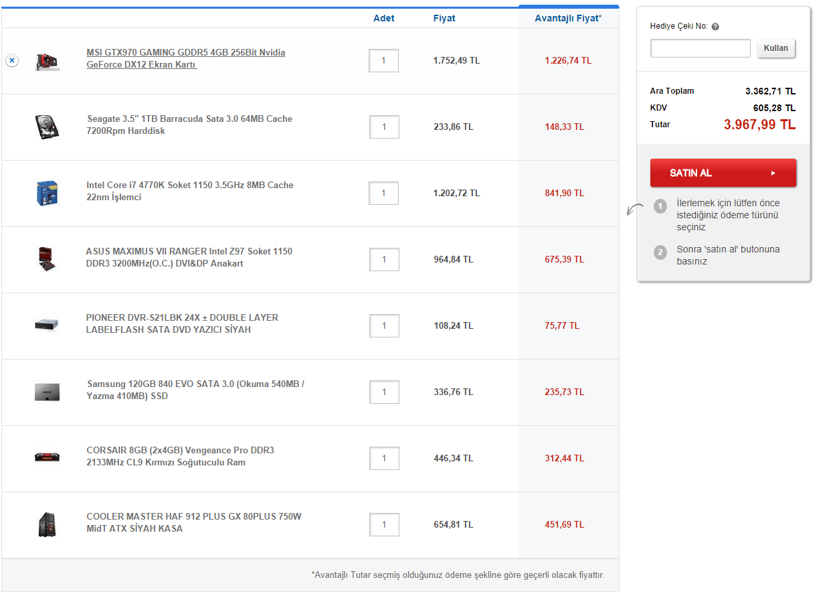Click discounted price 1.226,74 TL
The image size is (835, 602).
click(x=568, y=60)
